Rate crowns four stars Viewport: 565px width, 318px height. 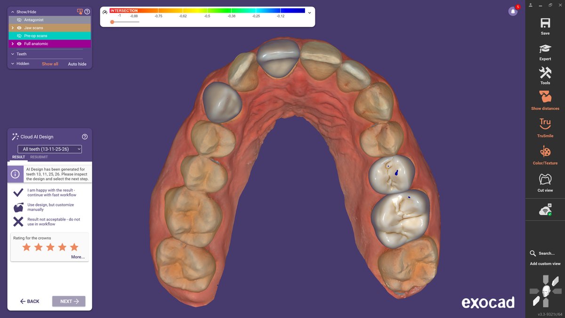pos(62,247)
